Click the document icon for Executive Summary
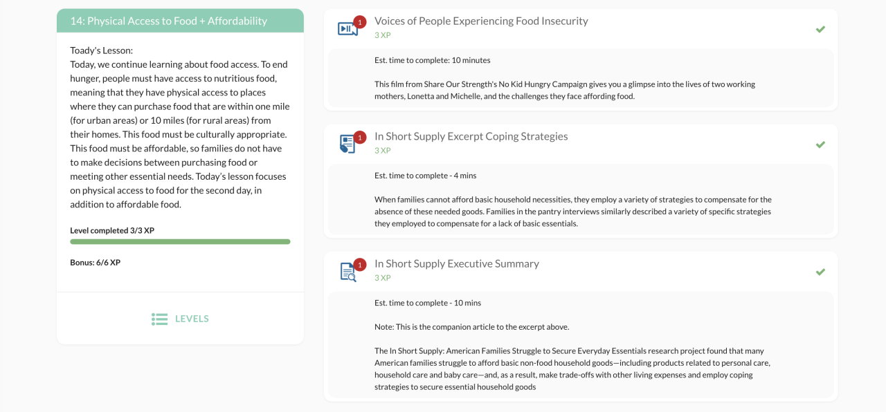 [x=347, y=272]
